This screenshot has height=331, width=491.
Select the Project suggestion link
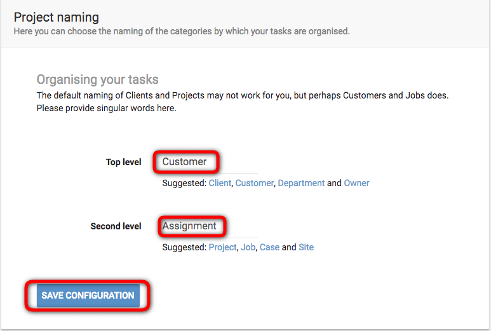click(x=223, y=247)
